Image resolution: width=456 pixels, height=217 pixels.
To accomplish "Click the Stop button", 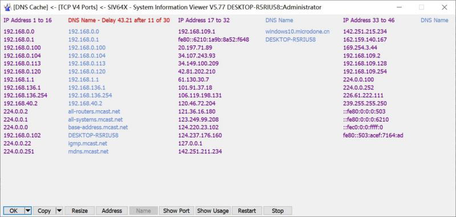I will tap(278, 211).
